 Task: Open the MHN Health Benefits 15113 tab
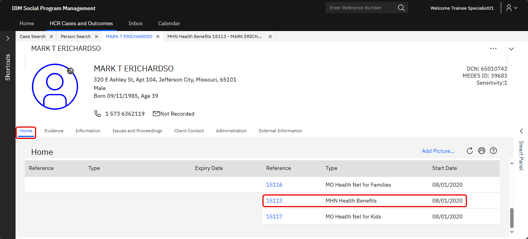tap(215, 36)
